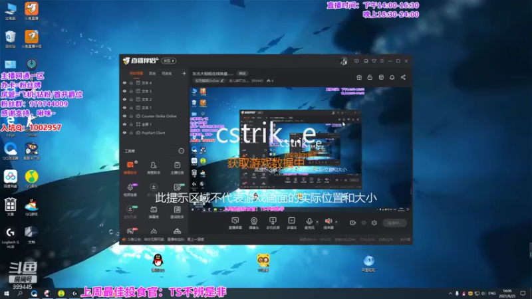Viewport: 532px width, 299px height.
Task: Toggle visibility of 文本 3 source
Action: [124, 91]
